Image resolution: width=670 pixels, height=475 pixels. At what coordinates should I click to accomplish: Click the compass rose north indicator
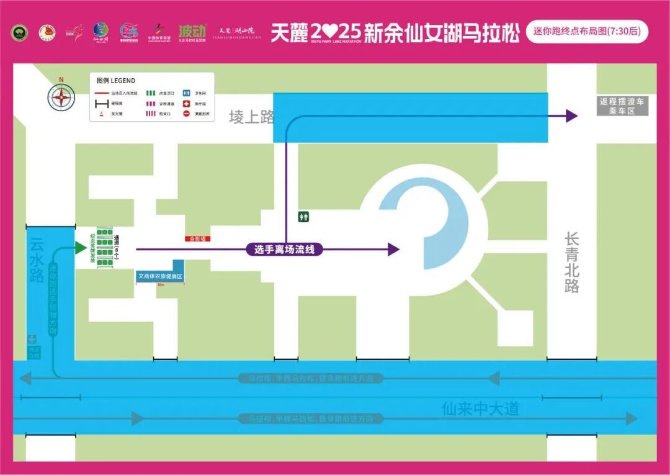click(x=61, y=95)
